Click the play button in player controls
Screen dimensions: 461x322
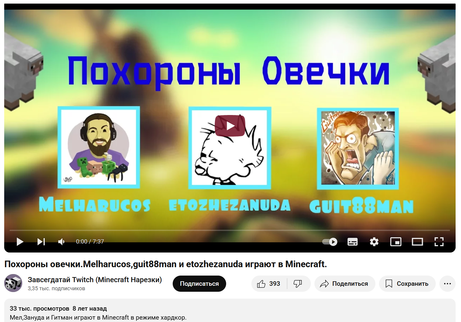20,242
